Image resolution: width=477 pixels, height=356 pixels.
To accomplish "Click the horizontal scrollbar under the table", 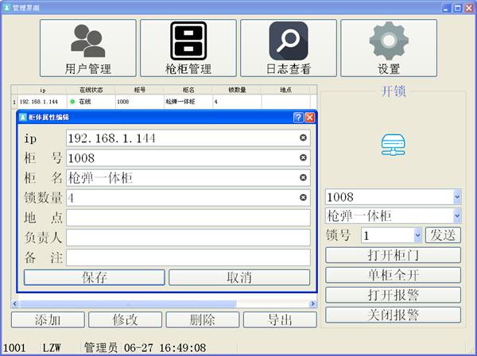I will [x=159, y=304].
